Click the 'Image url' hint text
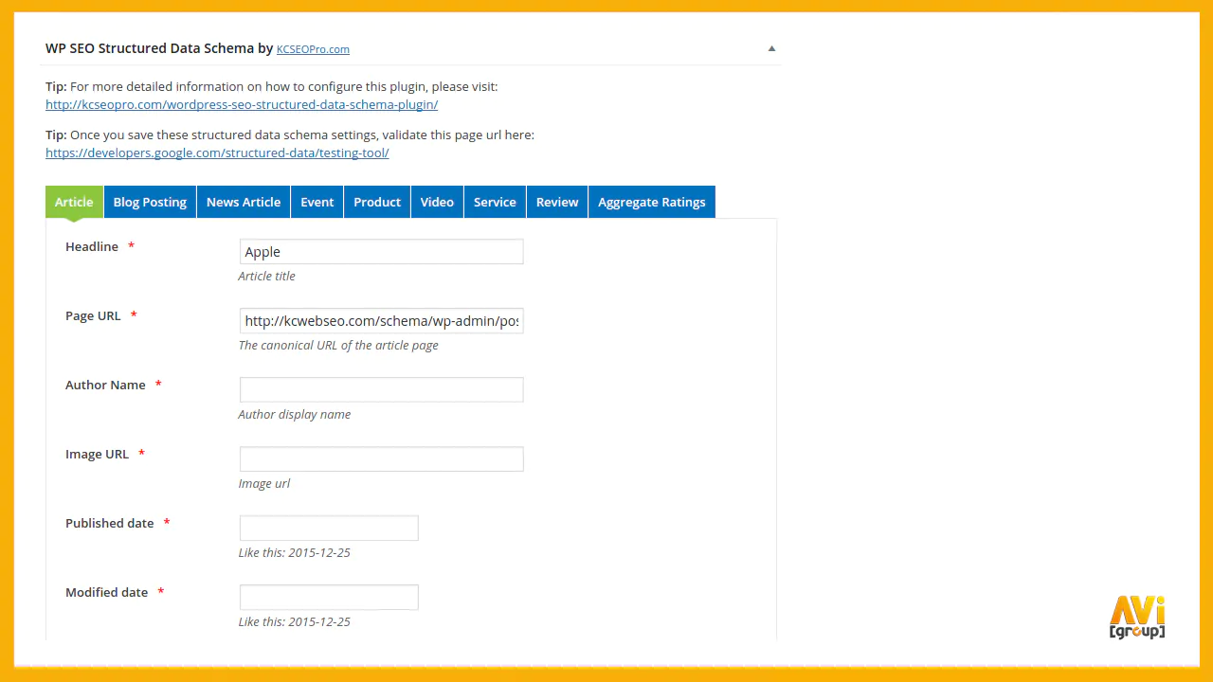Screen dimensions: 1213x682 click(264, 483)
